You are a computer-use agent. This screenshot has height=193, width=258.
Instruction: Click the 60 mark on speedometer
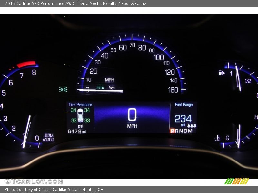pyautogui.click(x=123, y=48)
